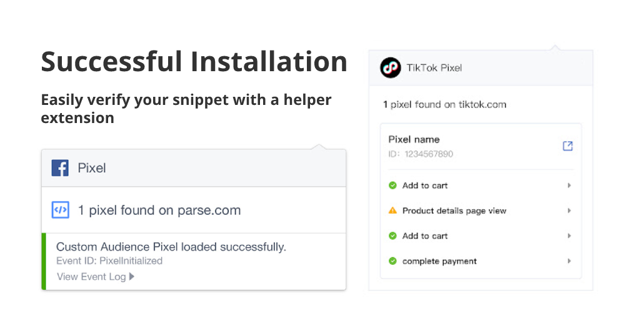Expand arrow of Add to cart above complete payment
Image resolution: width=640 pixels, height=336 pixels.
pyautogui.click(x=569, y=235)
